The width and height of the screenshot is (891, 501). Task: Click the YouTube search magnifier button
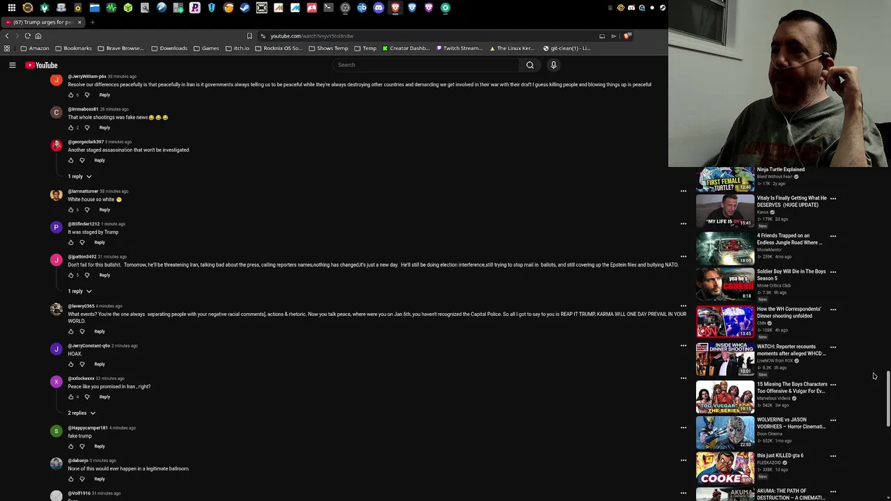coord(530,65)
